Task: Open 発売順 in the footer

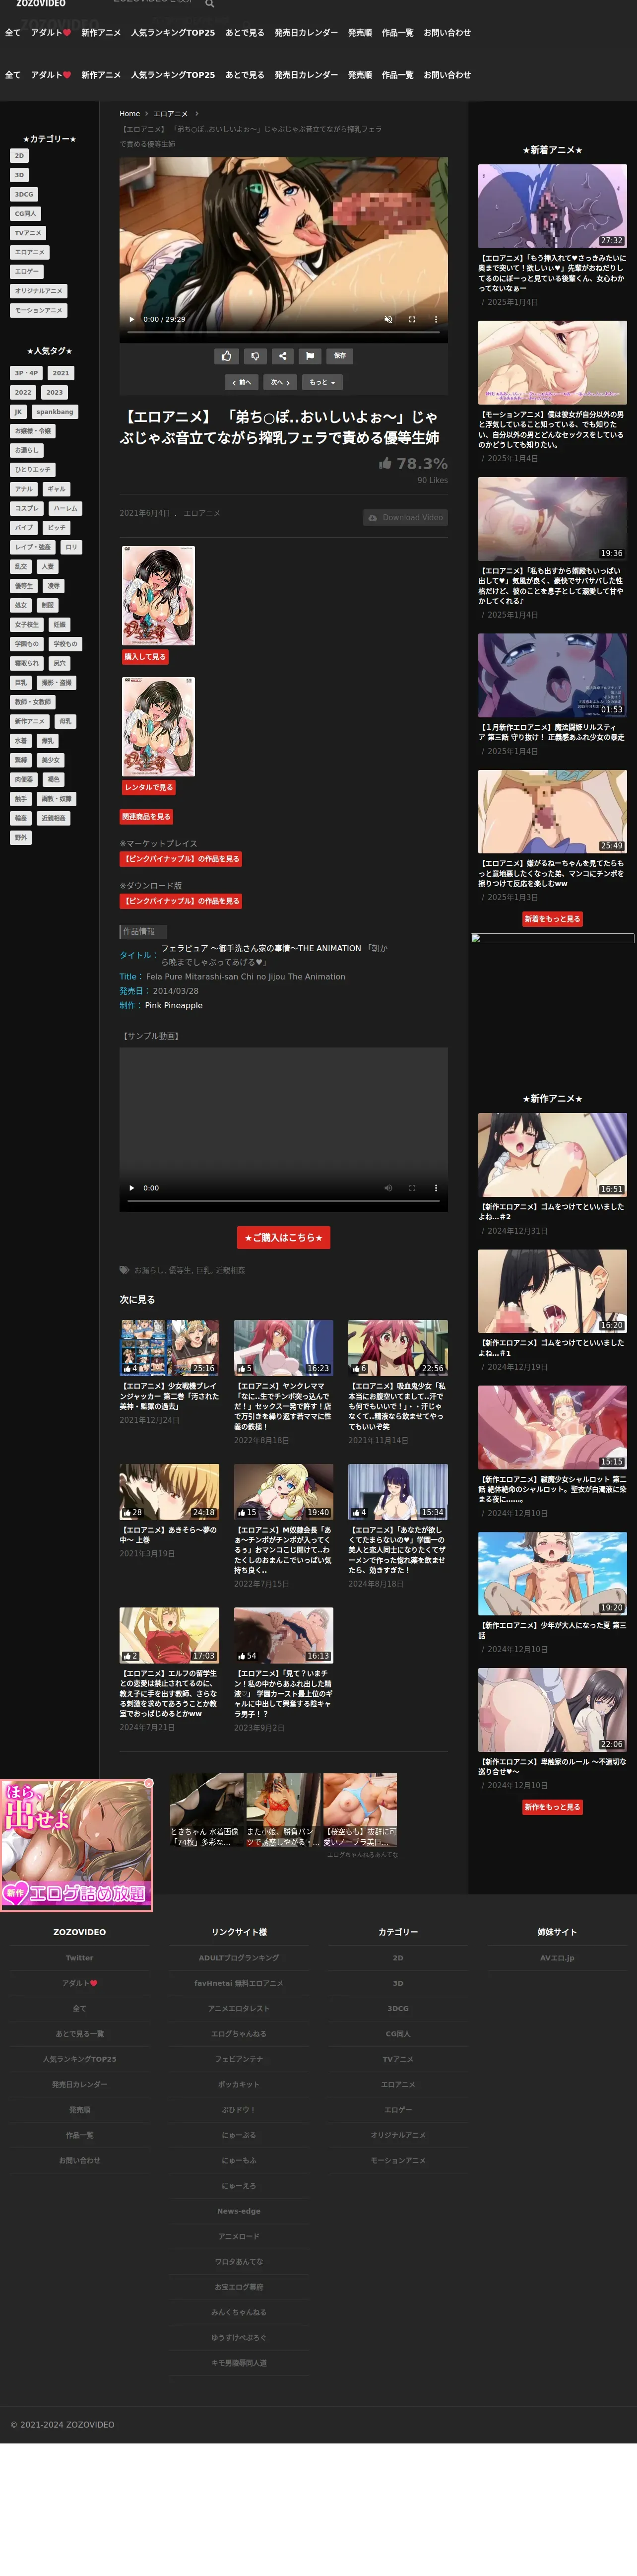Action: click(x=79, y=2110)
